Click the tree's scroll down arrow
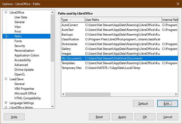Screen dimensions: 182x124 [x=52, y=106]
